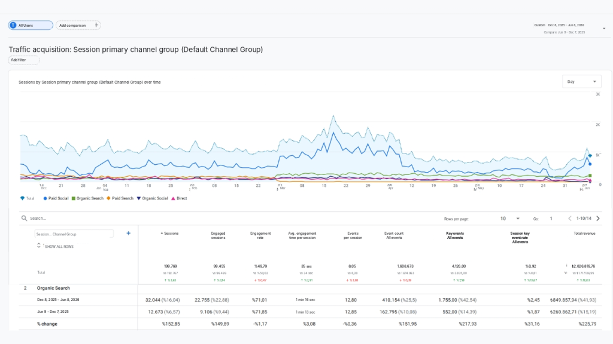Click the 22.755 engaged sessions value

coord(202,300)
